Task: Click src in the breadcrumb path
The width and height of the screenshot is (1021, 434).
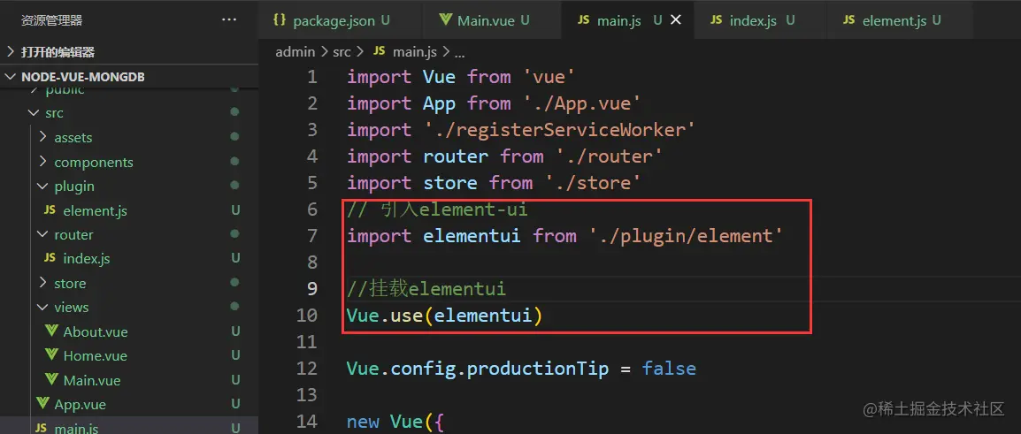Action: coord(342,52)
